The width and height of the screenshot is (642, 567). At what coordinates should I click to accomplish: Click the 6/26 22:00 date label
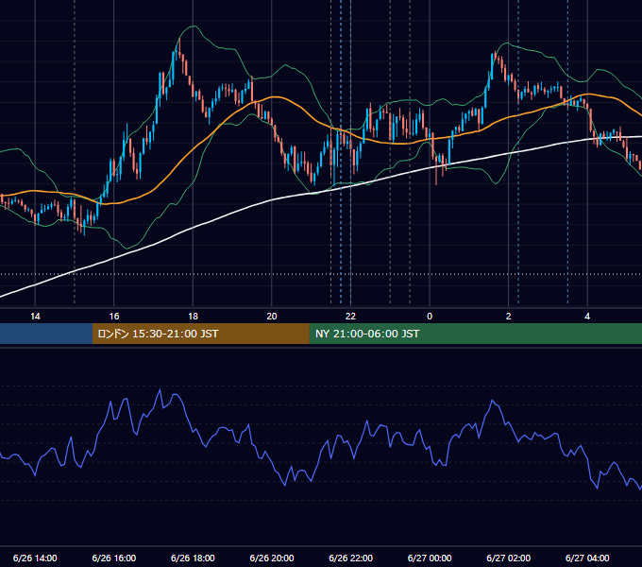[x=350, y=558]
